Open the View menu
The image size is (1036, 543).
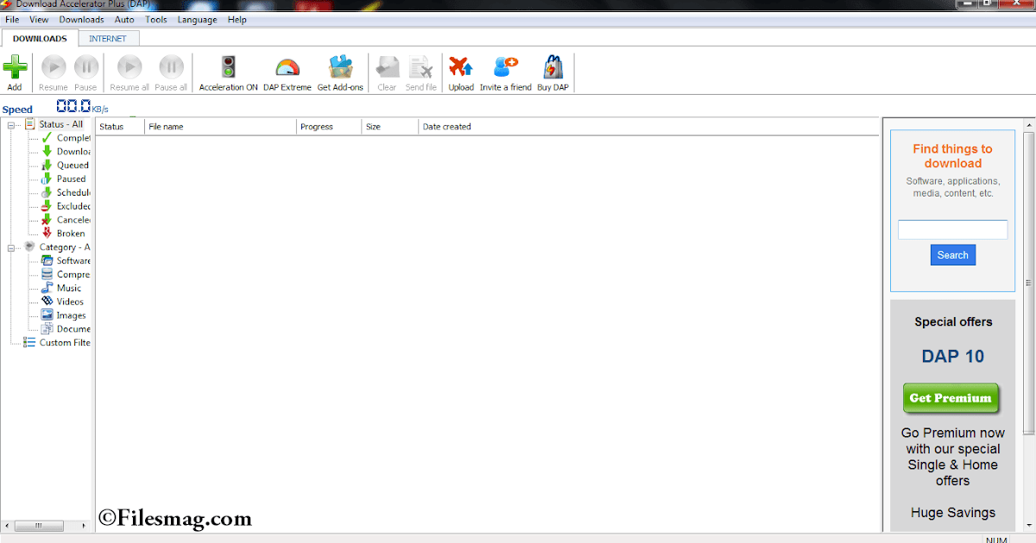click(39, 20)
